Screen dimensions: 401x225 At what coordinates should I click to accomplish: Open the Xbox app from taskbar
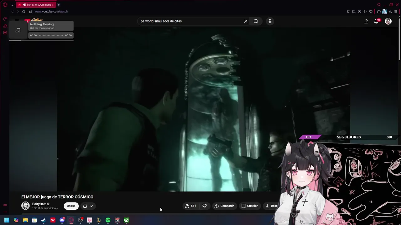[126, 220]
